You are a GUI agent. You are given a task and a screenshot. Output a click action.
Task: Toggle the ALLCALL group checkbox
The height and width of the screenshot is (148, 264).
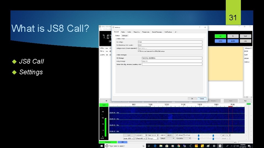(x=139, y=51)
